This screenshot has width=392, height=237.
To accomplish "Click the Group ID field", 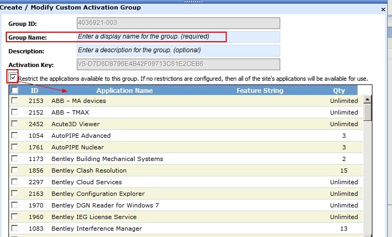I will [x=178, y=23].
